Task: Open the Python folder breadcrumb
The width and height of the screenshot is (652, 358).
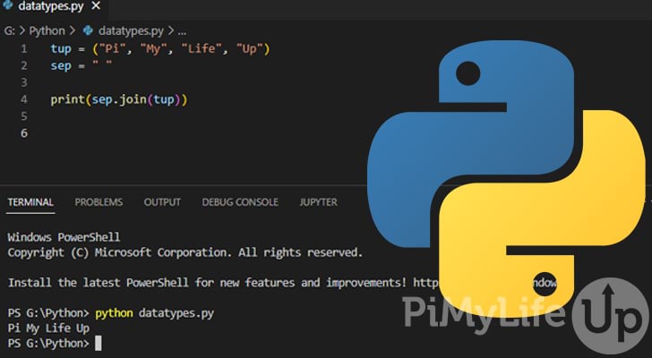Action: click(x=47, y=30)
